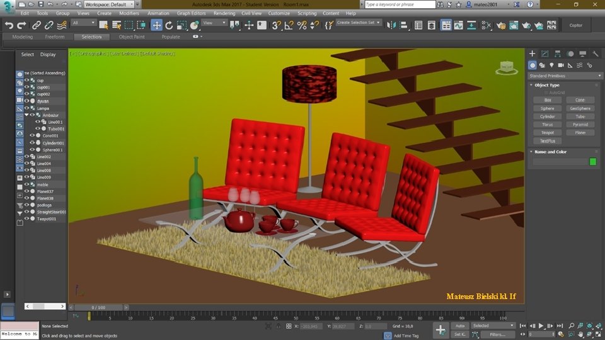
Task: Hide the dywan object via eye icon
Action: click(x=26, y=101)
